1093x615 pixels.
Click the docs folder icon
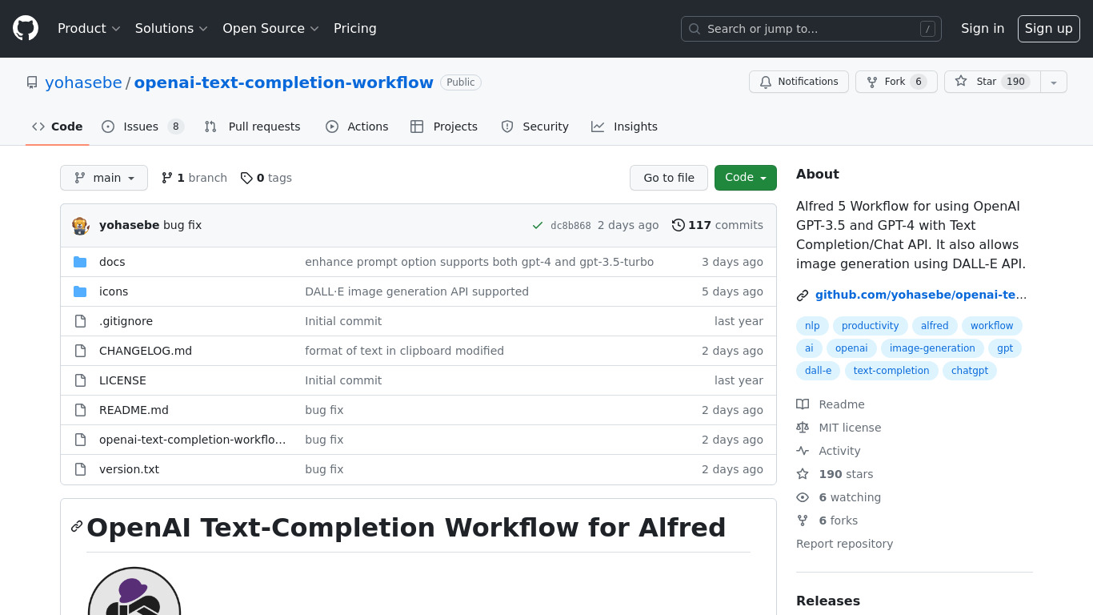80,262
